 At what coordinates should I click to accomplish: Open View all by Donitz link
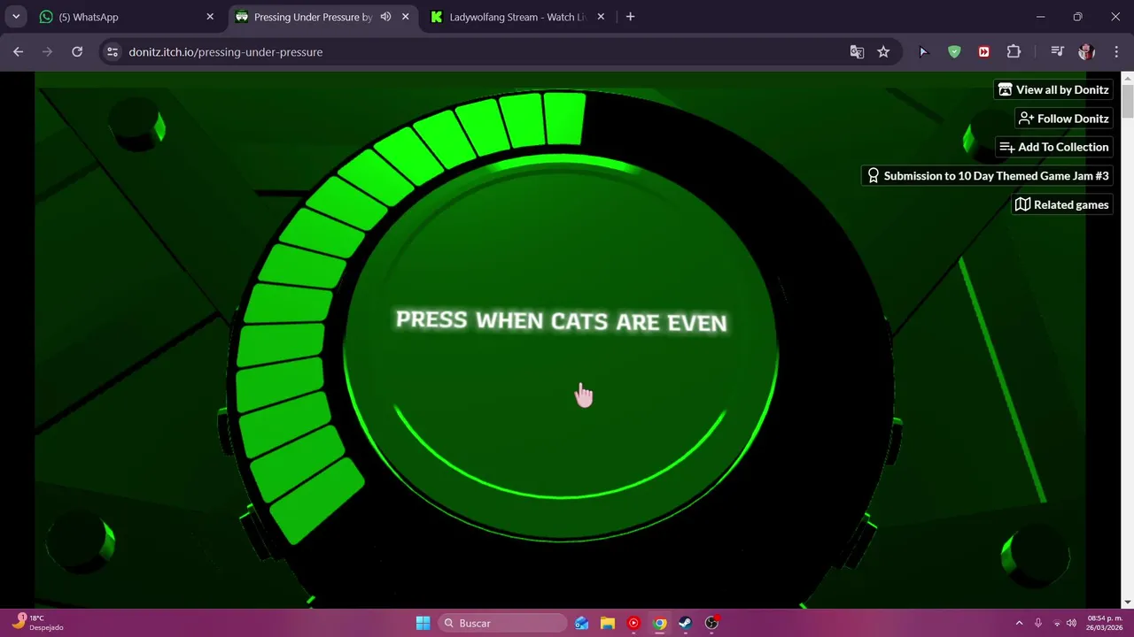pyautogui.click(x=1053, y=89)
